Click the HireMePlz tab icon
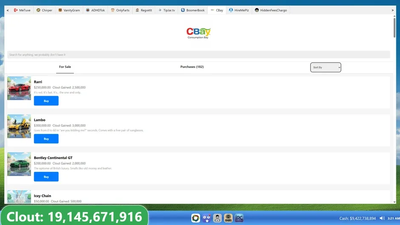400x225 pixels. click(231, 10)
